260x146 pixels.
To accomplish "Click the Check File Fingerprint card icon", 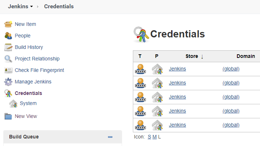I will (8, 70).
